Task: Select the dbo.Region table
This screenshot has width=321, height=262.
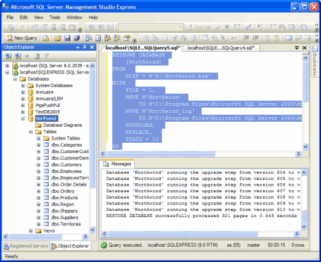Action: click(x=62, y=204)
